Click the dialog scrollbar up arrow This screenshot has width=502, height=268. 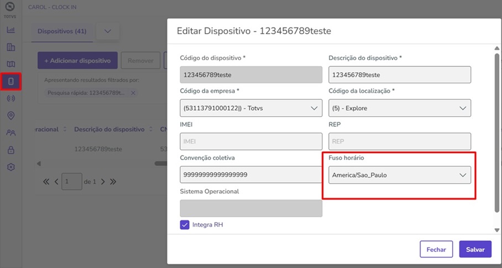coord(496,49)
